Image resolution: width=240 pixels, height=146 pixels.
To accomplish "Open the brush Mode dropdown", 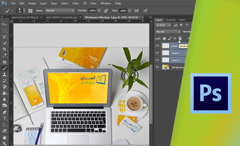I will [60, 10].
